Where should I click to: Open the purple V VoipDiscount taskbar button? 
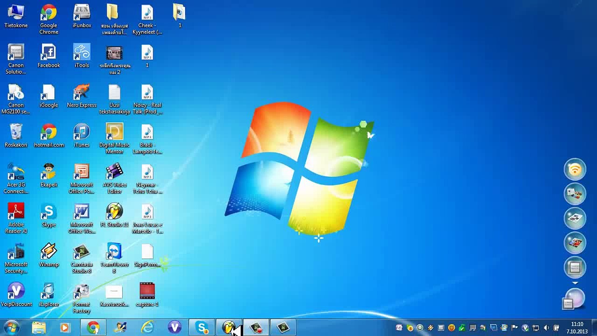click(175, 328)
